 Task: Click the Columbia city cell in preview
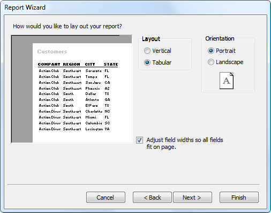pyautogui.click(x=94, y=123)
